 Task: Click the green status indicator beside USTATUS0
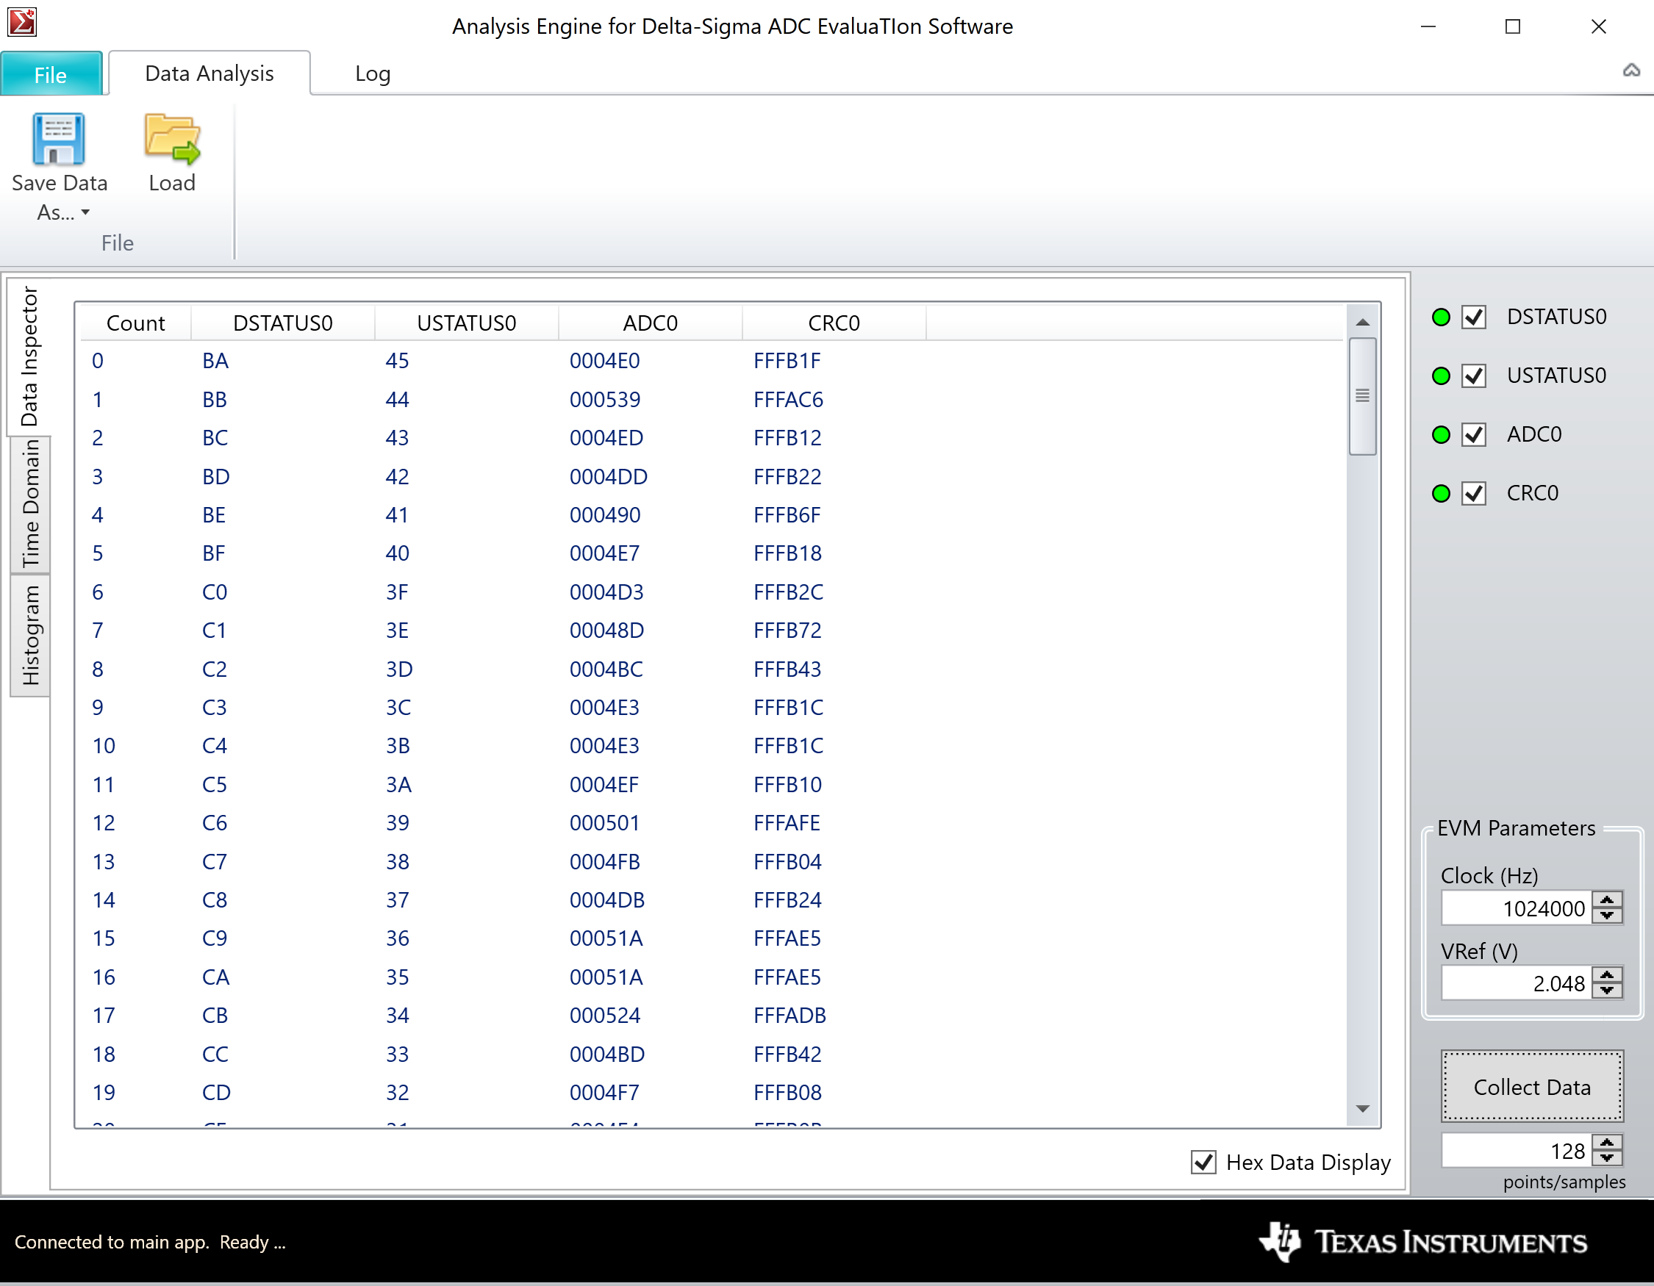pyautogui.click(x=1442, y=376)
